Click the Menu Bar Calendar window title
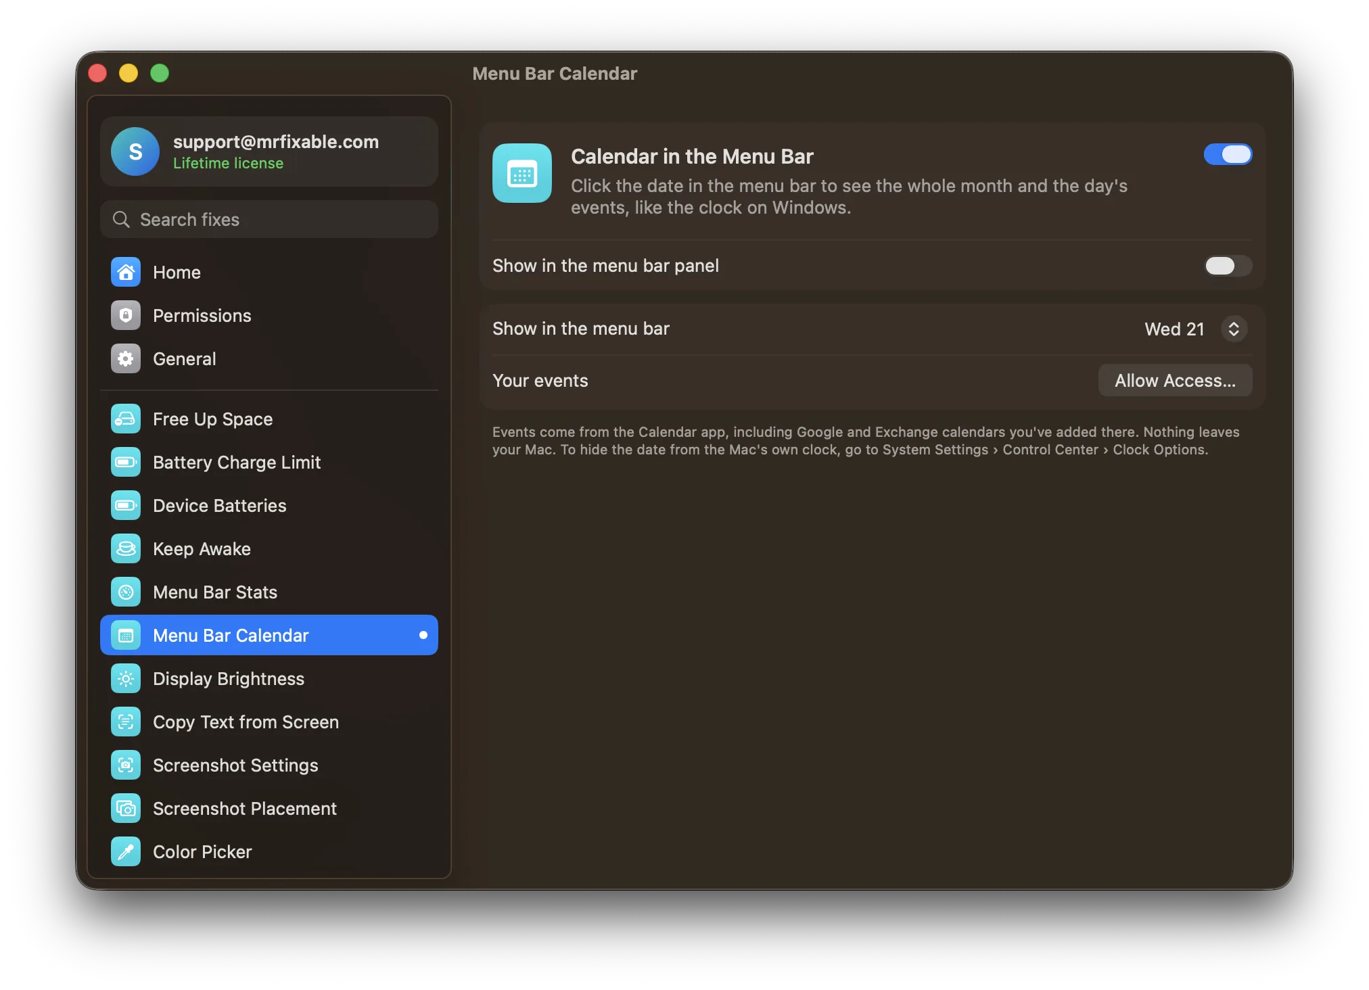The width and height of the screenshot is (1369, 990). (555, 73)
